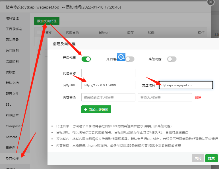Click the proxy name input field
The width and height of the screenshot is (219, 169).
(x=108, y=73)
